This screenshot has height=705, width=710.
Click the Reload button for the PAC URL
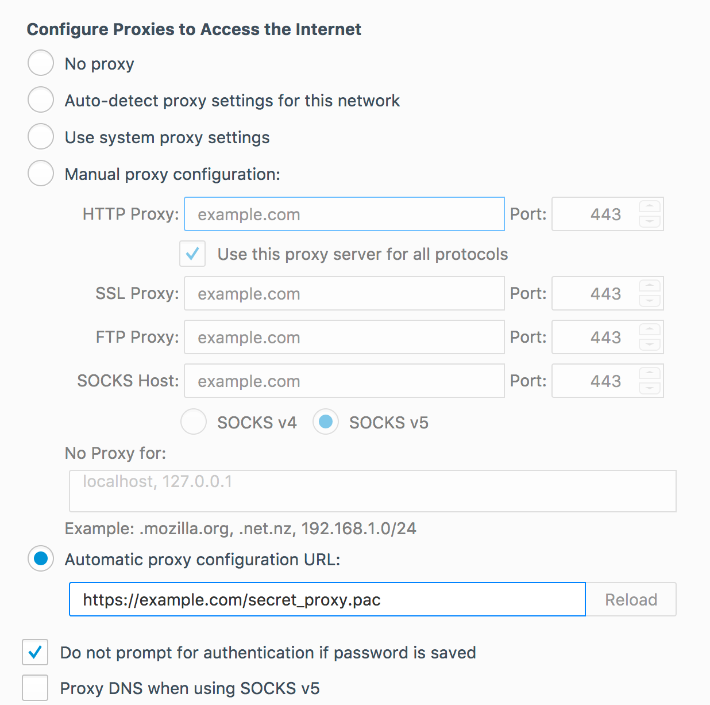[x=631, y=599]
